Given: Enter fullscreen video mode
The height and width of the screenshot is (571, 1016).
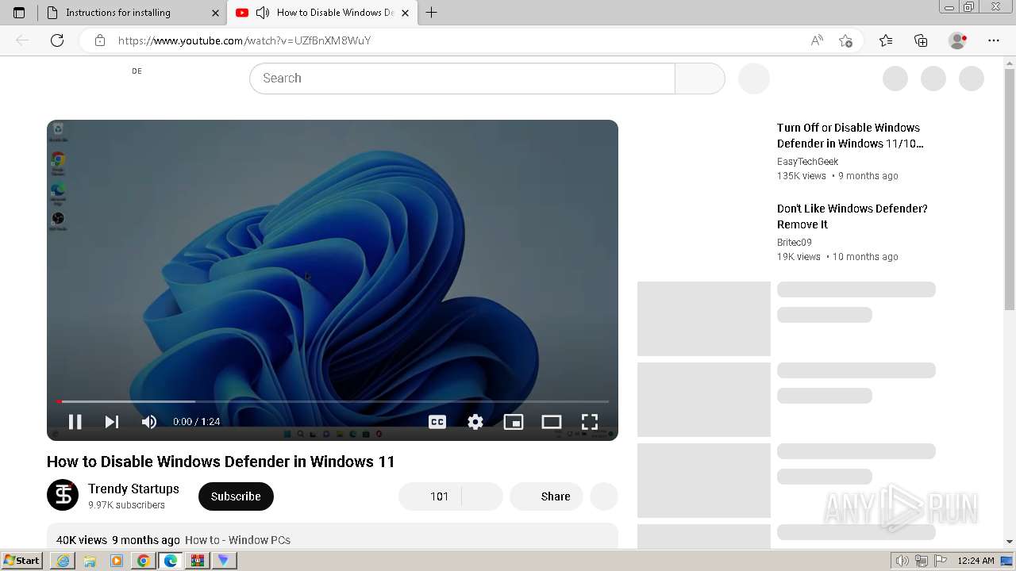Looking at the screenshot, I should tap(590, 422).
